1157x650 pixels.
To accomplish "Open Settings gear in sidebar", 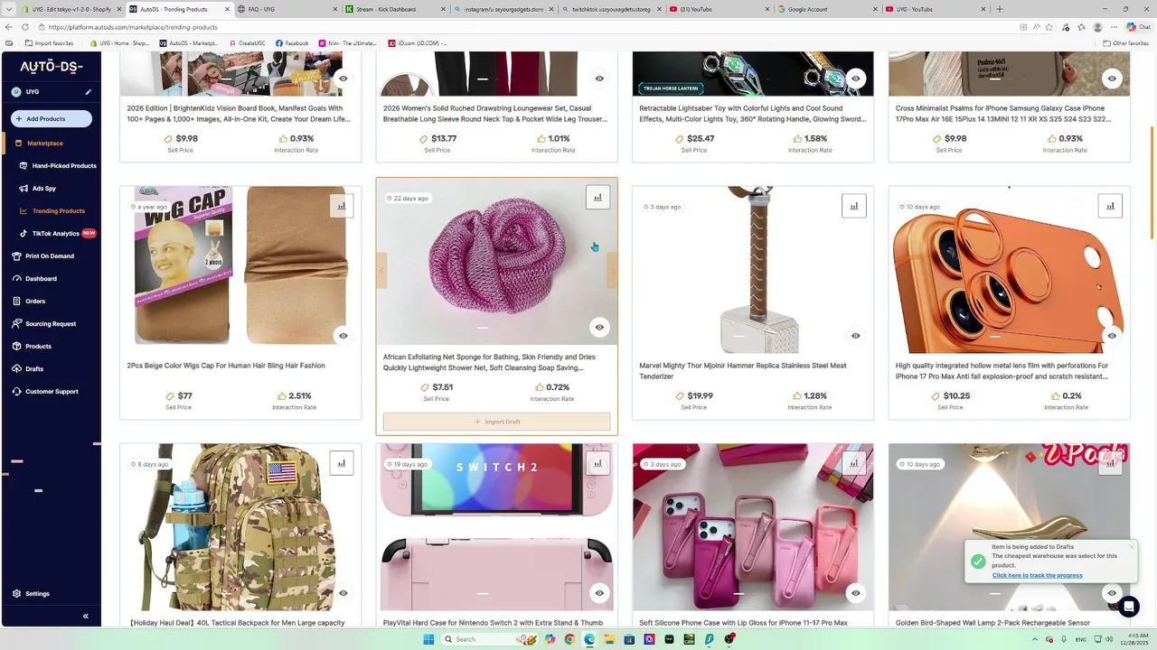I will [17, 593].
